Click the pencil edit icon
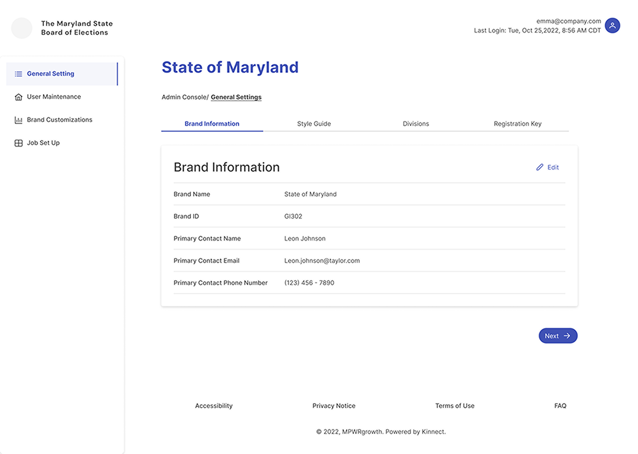Image resolution: width=638 pixels, height=454 pixels. [x=539, y=167]
